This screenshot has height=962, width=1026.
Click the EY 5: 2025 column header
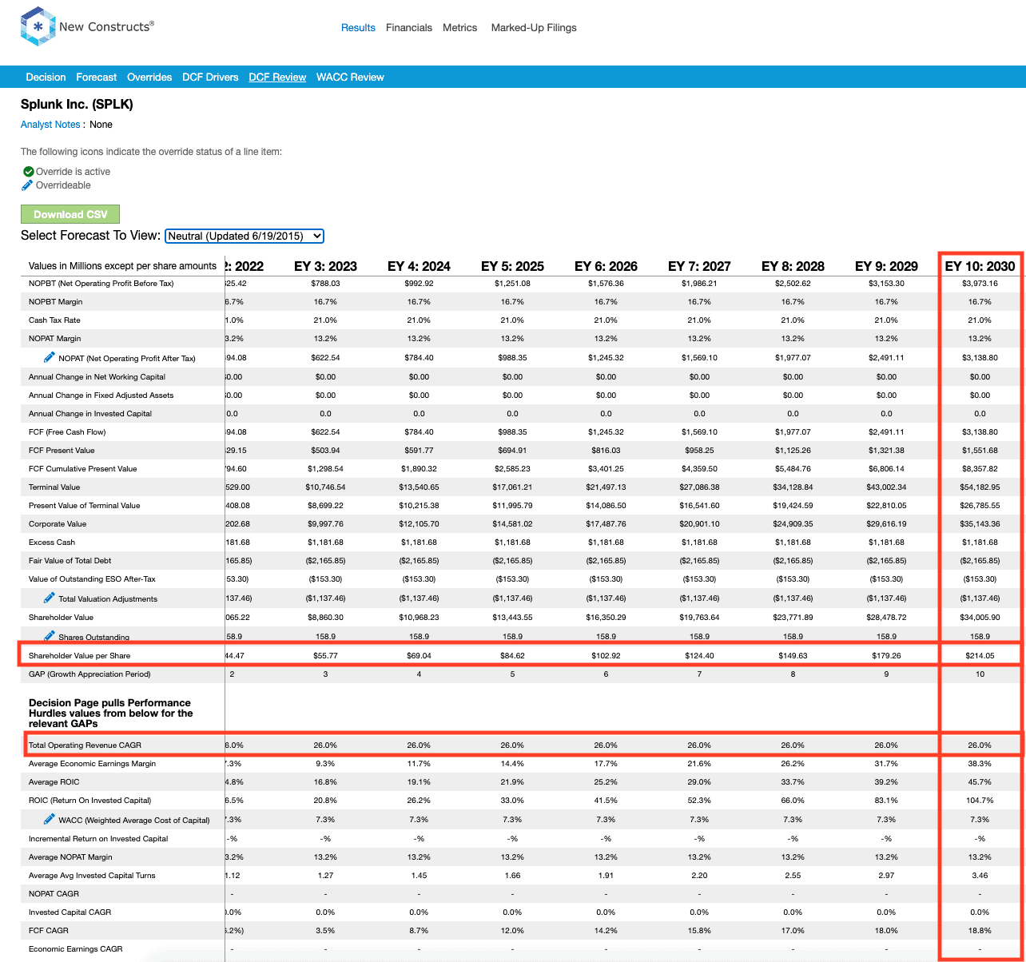coord(512,266)
